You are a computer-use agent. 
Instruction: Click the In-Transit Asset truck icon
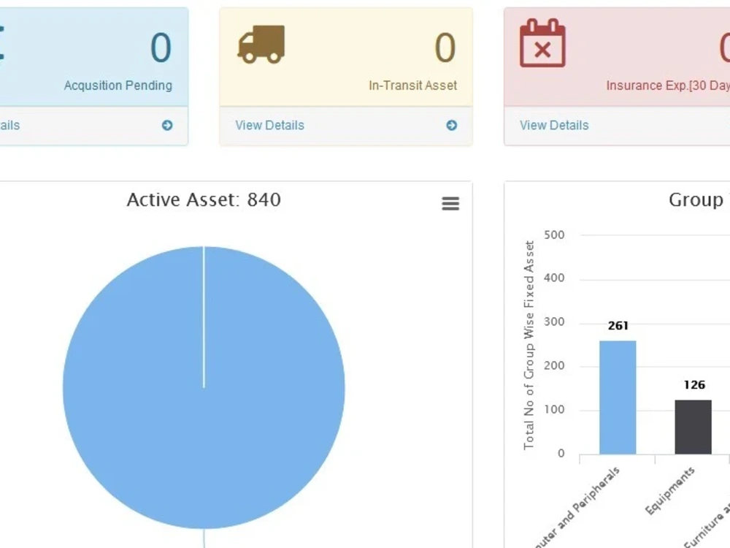pos(261,45)
